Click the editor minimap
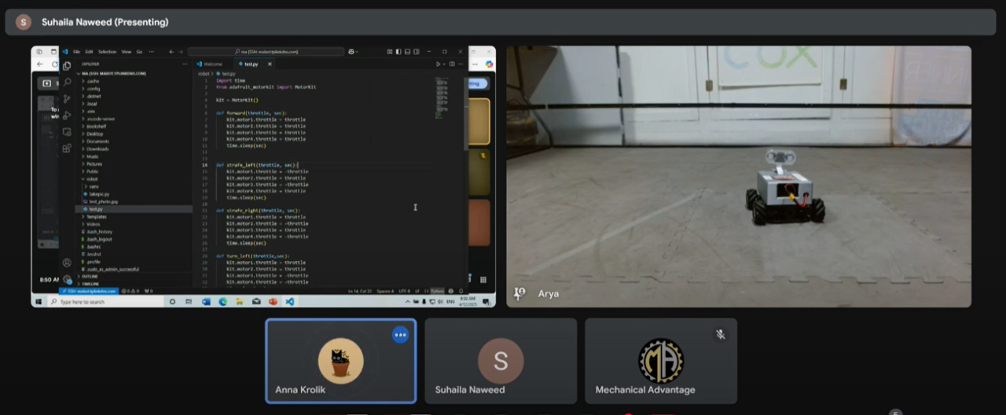1006x415 pixels. pyautogui.click(x=440, y=98)
